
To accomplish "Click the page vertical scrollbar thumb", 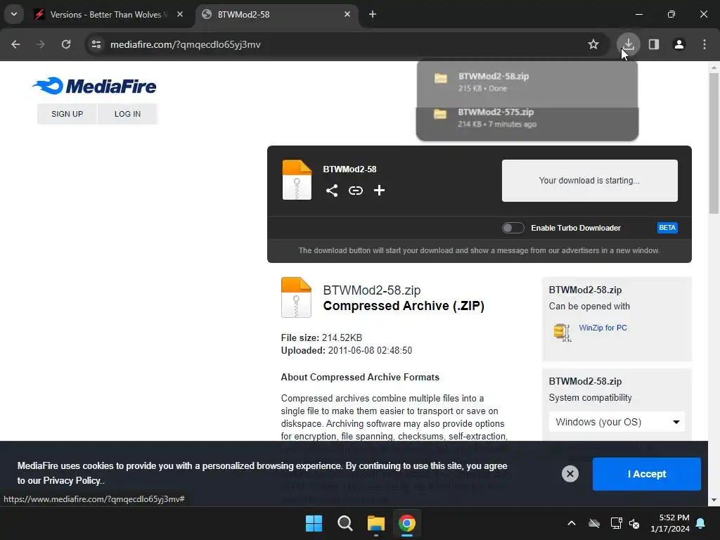I will click(x=714, y=143).
